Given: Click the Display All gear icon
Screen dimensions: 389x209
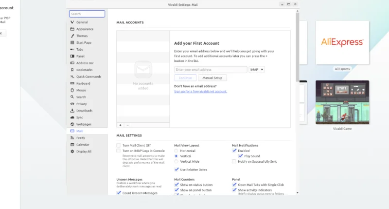Looking at the screenshot, I should [72, 152].
